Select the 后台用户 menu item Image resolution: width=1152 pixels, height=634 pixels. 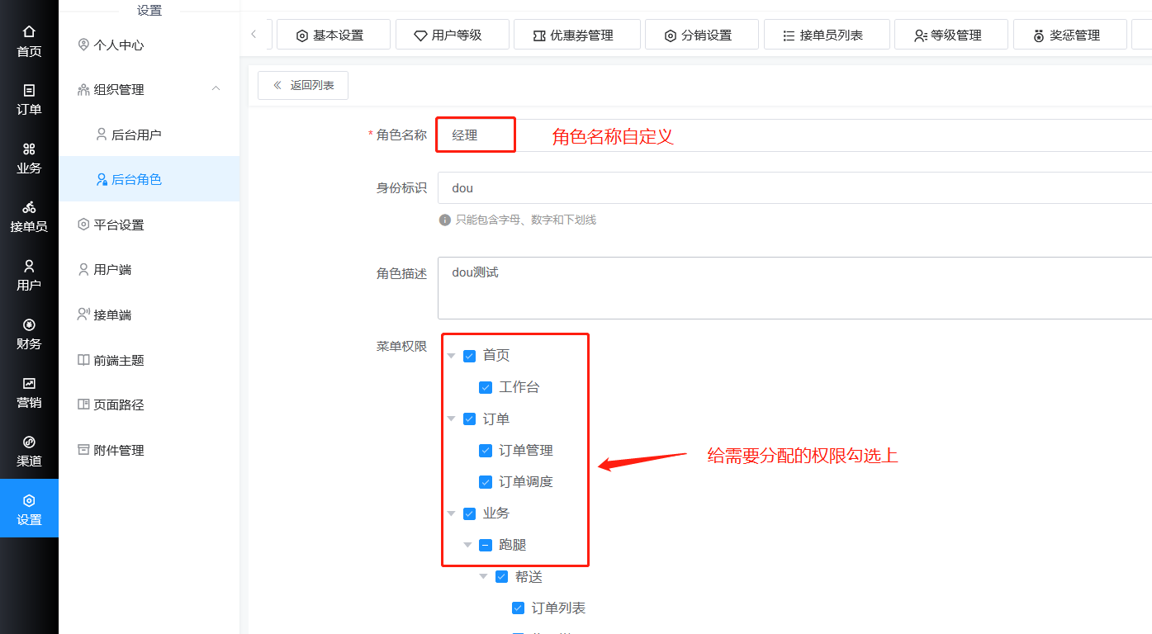(149, 135)
